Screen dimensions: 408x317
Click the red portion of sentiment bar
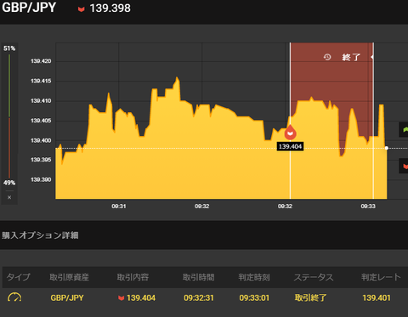point(9,148)
